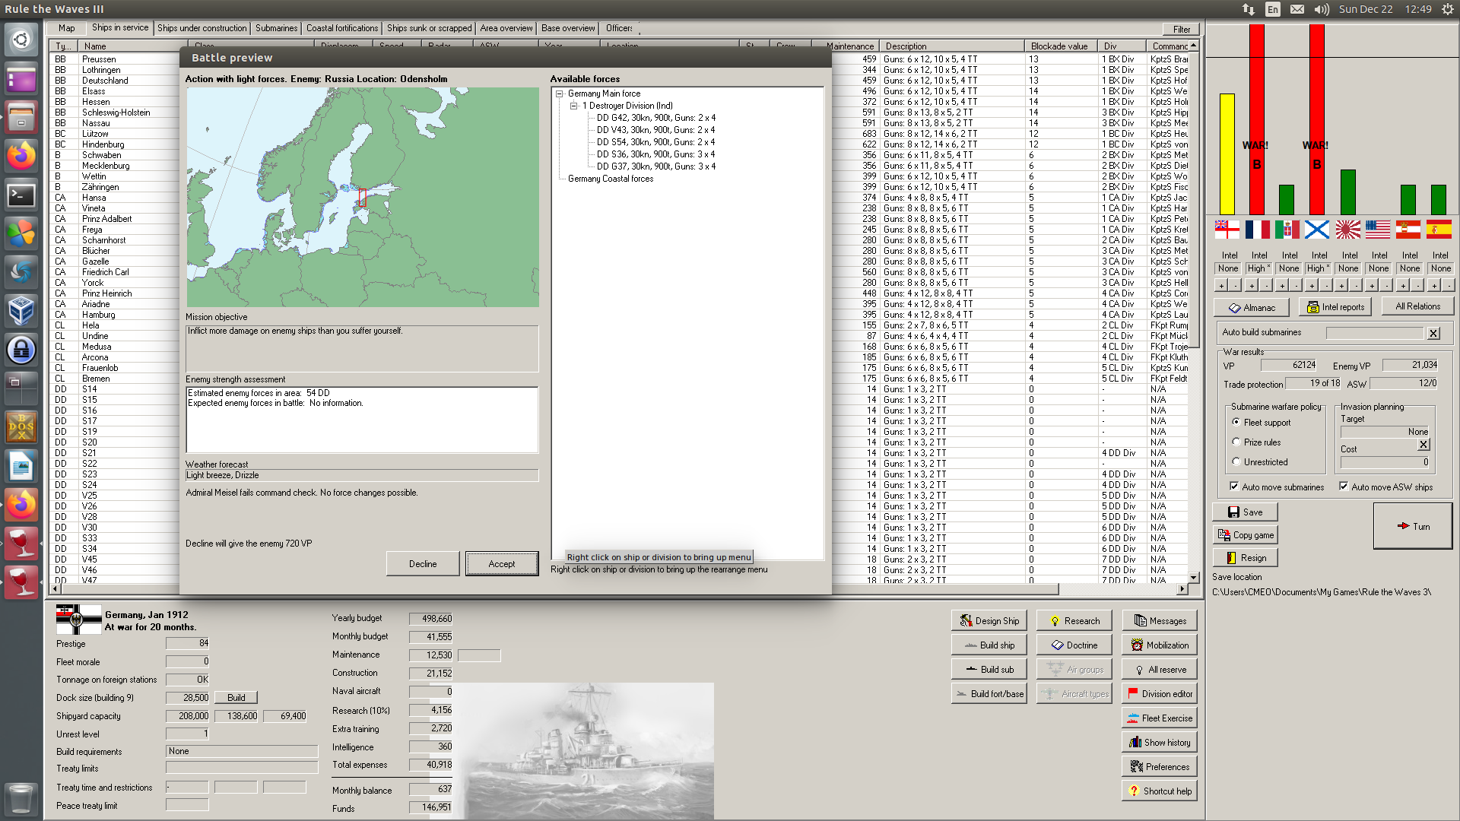Advance the Turn
This screenshot has width=1460, height=821.
tap(1413, 526)
